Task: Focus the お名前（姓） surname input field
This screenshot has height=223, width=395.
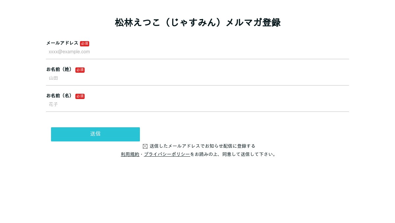Action: pyautogui.click(x=197, y=78)
